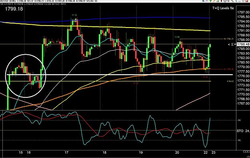Screen dimensions: 250x158
Task: Click the 1780.50 price axis label
Action: [x=243, y=62]
